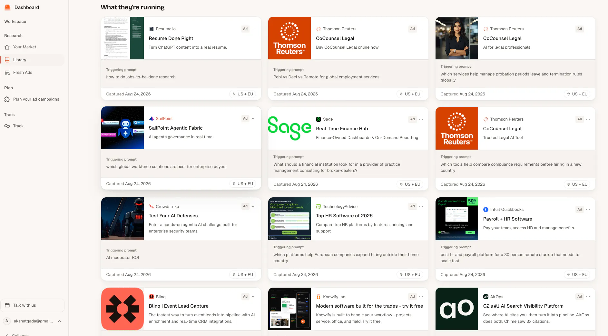Screen dimensions: 608x336
Task: Click US + EU tag on Crowdstrike card
Action: [x=242, y=275]
